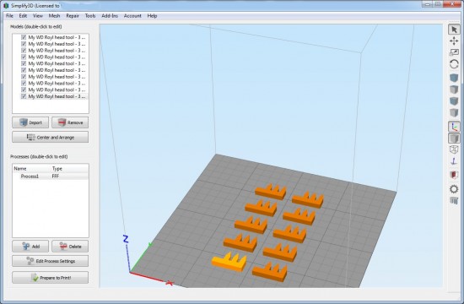Screen dimensions: 464x304
Task: Click the Remove model button
Action: (70, 122)
